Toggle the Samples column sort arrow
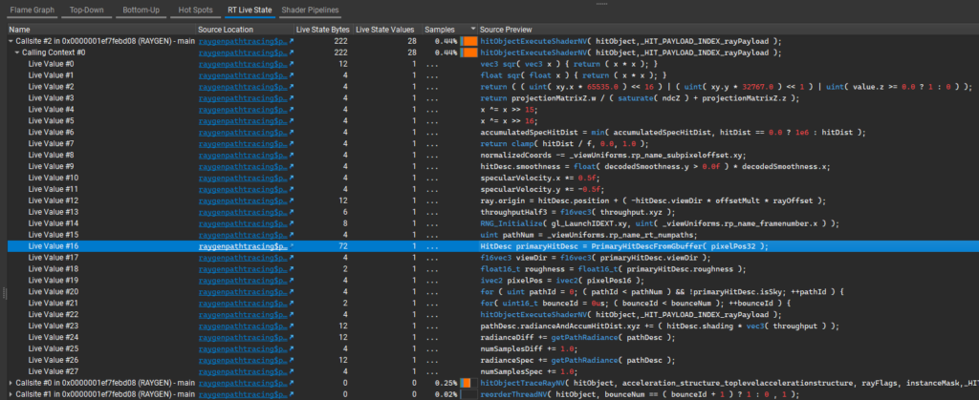 coord(473,30)
